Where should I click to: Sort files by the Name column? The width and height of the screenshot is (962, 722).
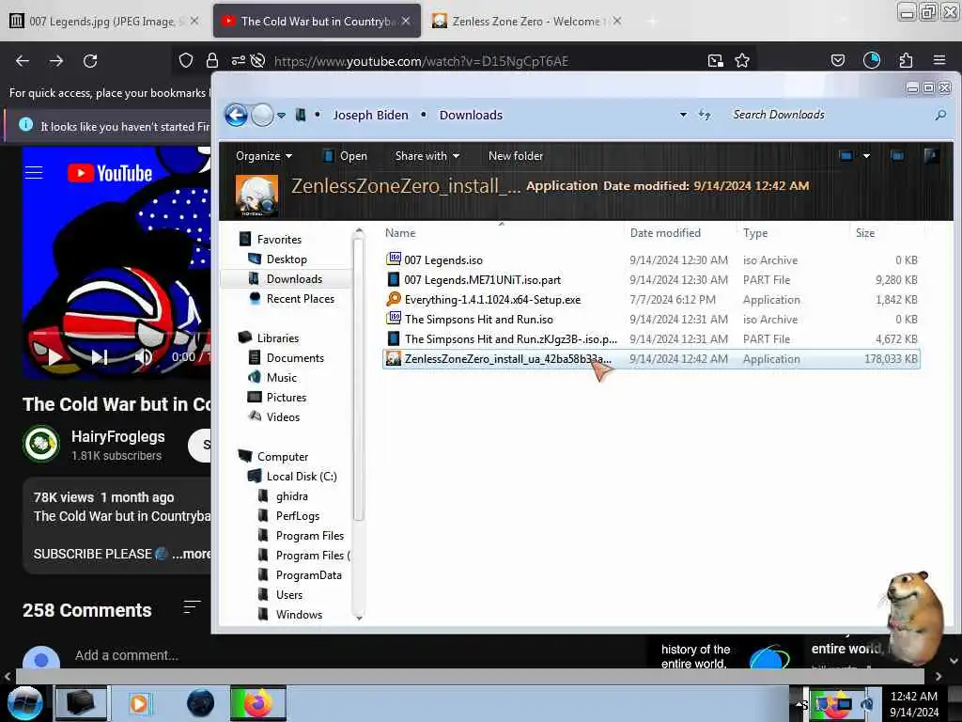400,233
